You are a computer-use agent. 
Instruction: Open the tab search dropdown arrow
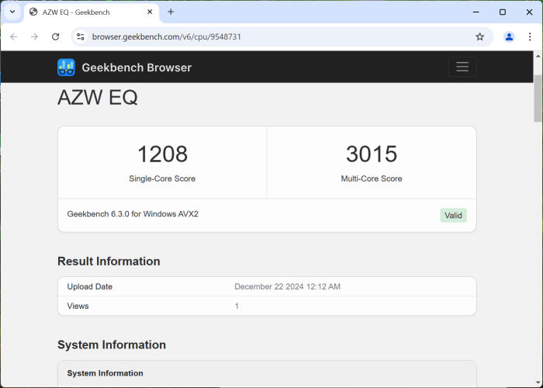pos(12,12)
